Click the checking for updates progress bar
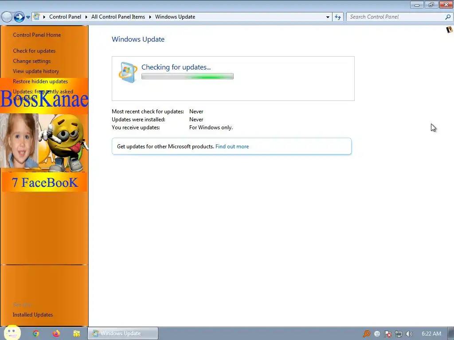This screenshot has height=340, width=454. click(x=188, y=76)
